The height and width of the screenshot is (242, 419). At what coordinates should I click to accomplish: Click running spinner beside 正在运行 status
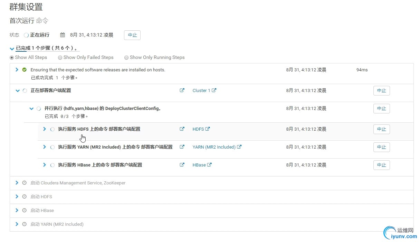coord(26,35)
